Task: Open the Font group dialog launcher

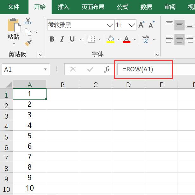Action: click(x=157, y=55)
